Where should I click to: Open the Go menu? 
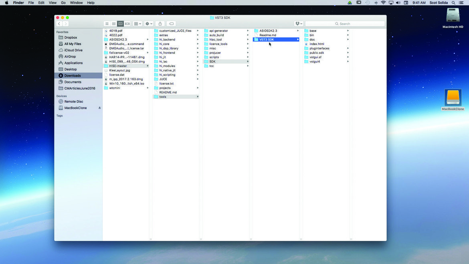pos(63,3)
